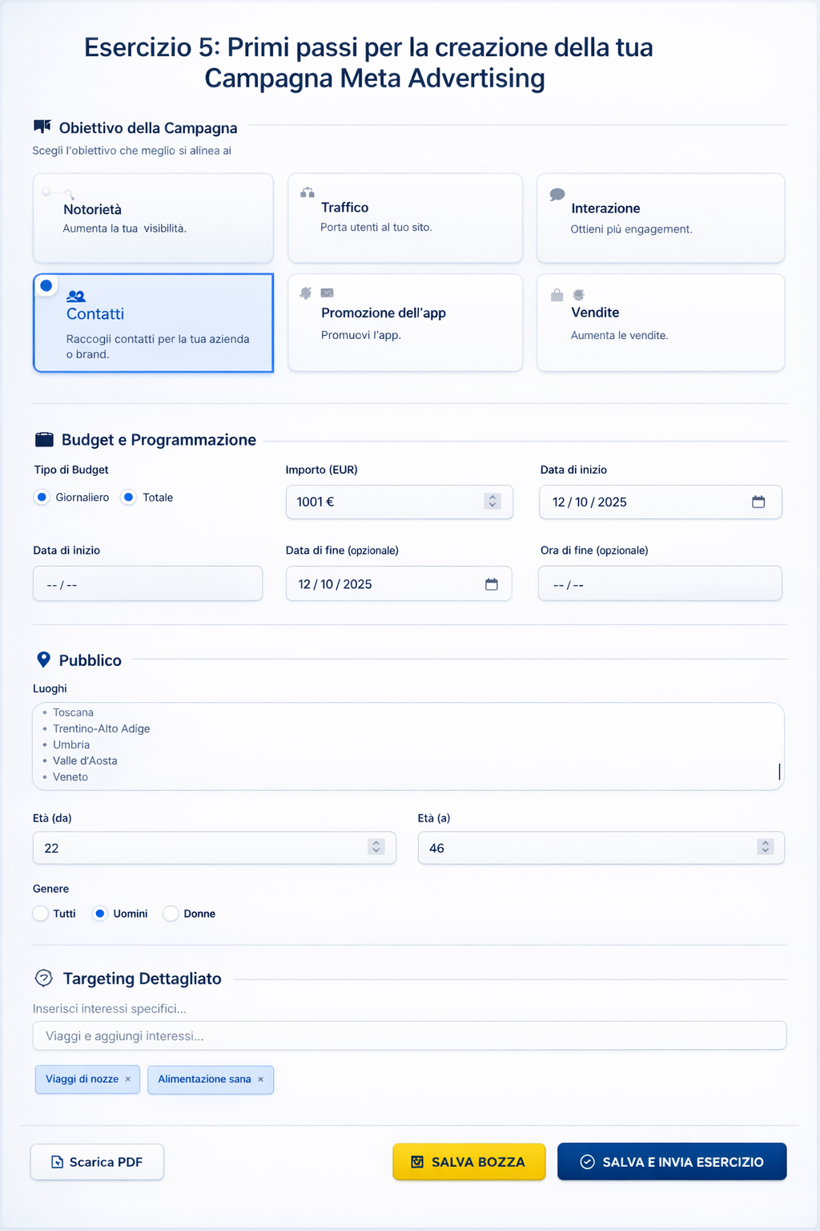Click the map pin icon next to Pubblico
The image size is (820, 1231).
pyautogui.click(x=43, y=659)
